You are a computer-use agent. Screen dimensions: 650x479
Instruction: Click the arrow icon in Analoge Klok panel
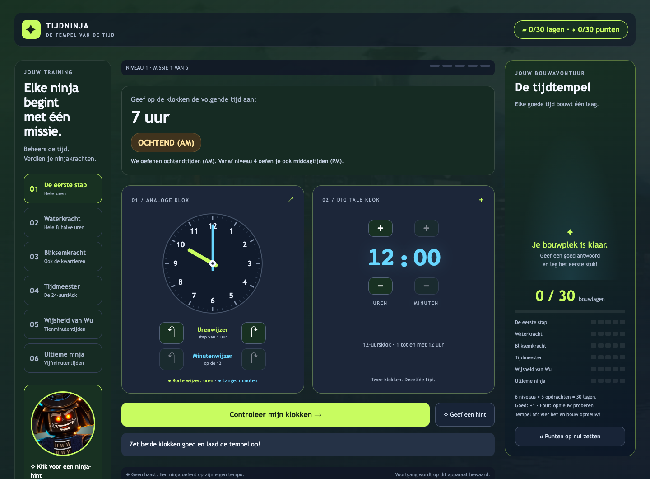point(291,199)
